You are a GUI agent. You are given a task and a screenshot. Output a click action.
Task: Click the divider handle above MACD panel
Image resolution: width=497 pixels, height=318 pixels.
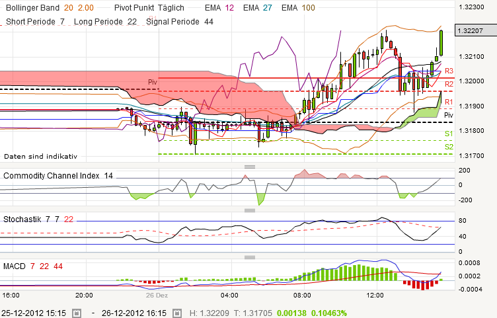pos(250,257)
